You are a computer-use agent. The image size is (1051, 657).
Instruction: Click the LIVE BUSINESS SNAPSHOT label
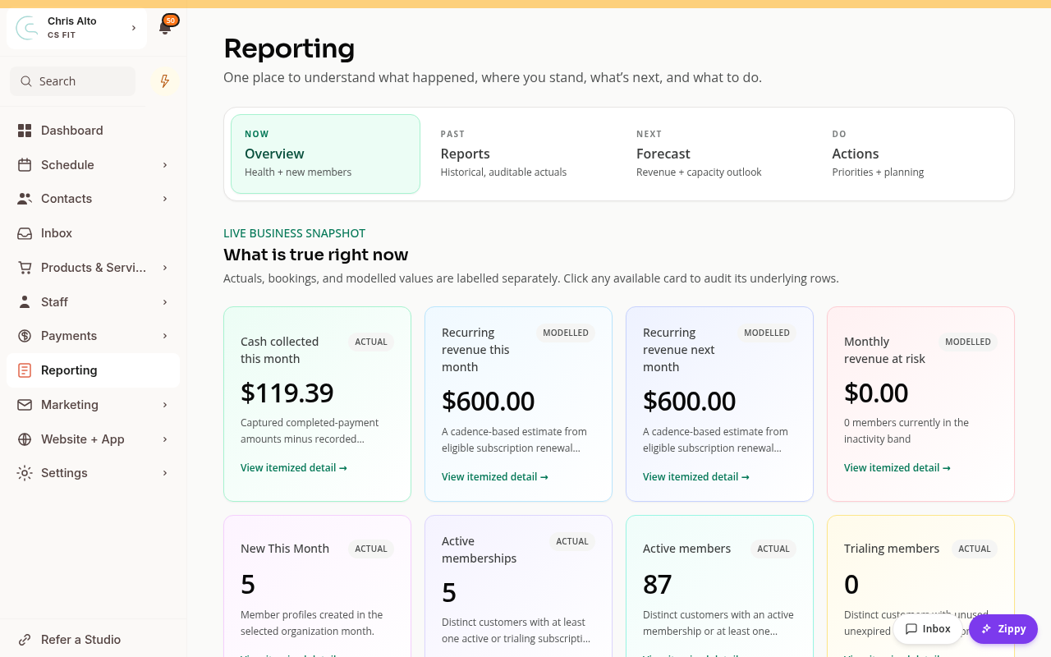pos(295,233)
